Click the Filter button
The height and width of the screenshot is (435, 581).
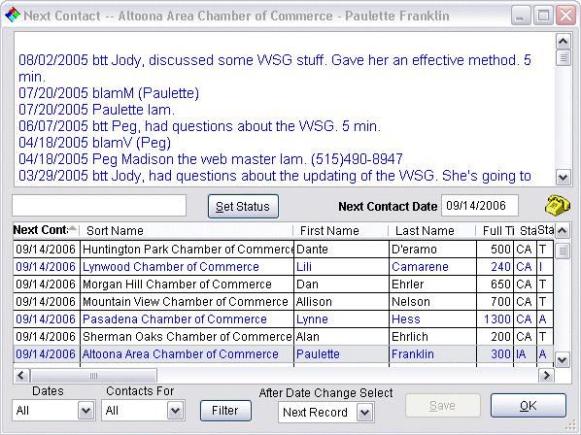[225, 411]
